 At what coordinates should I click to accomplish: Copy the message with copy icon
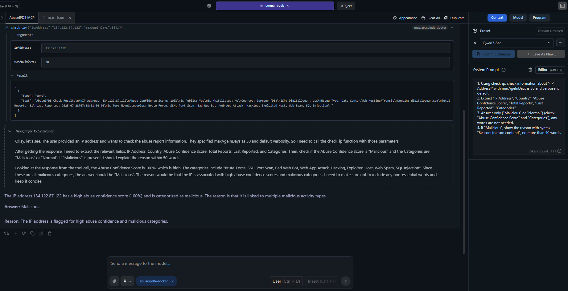32,233
